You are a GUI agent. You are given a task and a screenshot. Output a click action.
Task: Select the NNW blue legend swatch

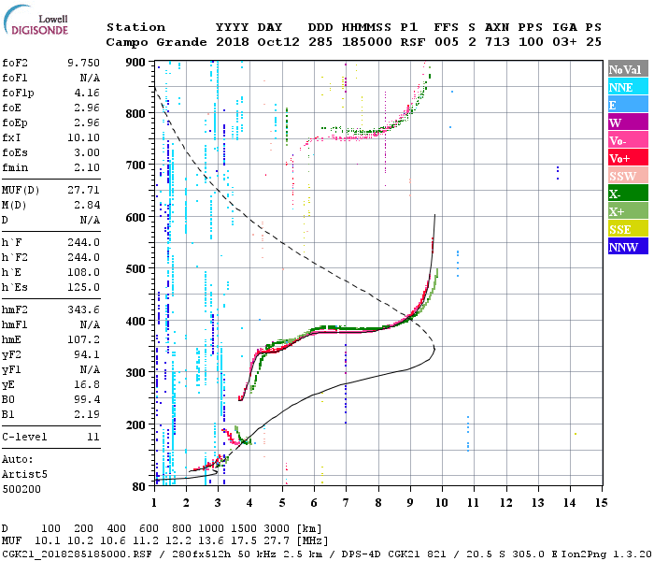pos(628,246)
